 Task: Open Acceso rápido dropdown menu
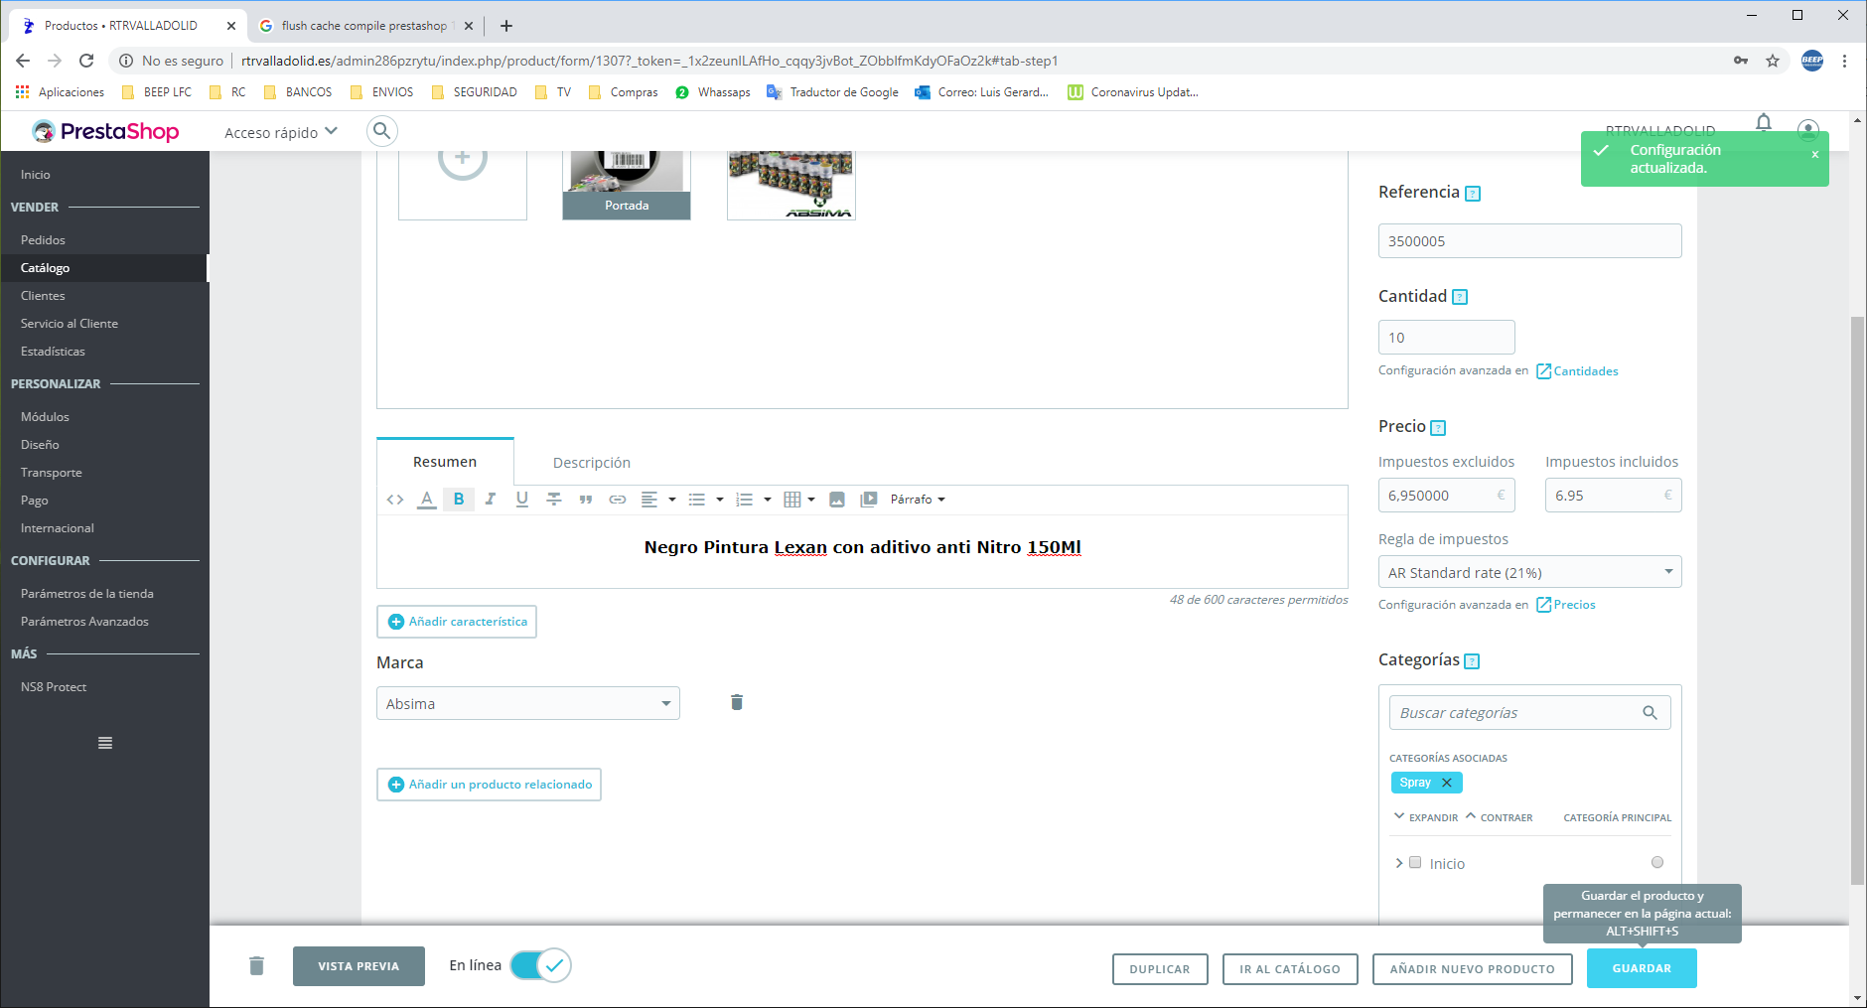[x=281, y=132]
